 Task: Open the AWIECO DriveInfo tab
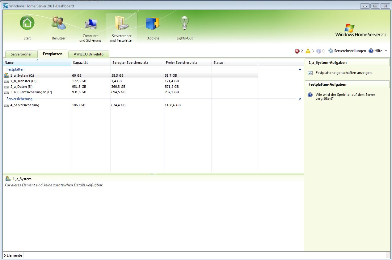pyautogui.click(x=89, y=54)
